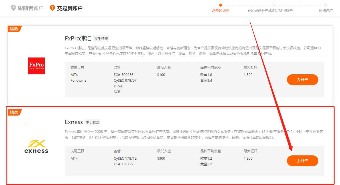Click the 欧美1.2 spread value
Viewport: 340px width, 185px height.
206,159
